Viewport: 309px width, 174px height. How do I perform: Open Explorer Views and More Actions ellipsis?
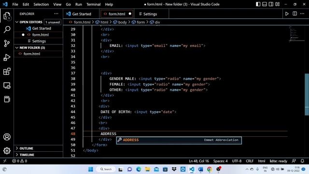(x=56, y=14)
